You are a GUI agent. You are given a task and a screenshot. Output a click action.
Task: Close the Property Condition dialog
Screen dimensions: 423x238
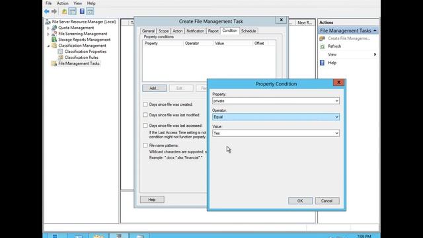(338, 83)
